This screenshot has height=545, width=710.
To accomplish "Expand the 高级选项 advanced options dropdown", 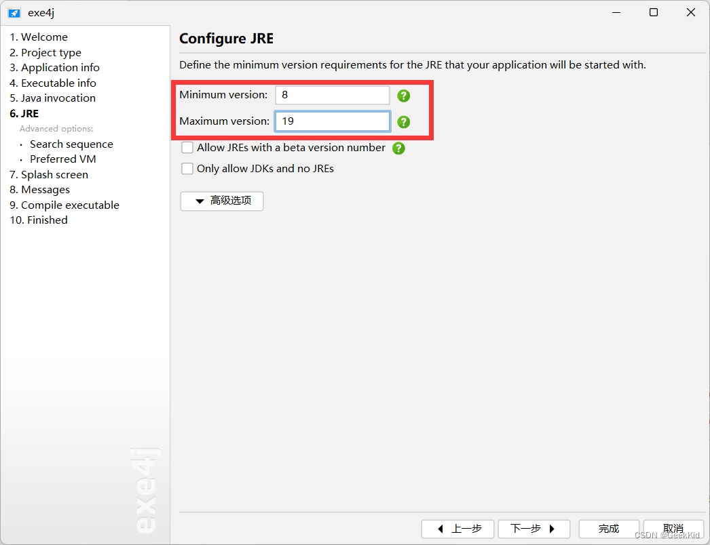I will pos(222,201).
